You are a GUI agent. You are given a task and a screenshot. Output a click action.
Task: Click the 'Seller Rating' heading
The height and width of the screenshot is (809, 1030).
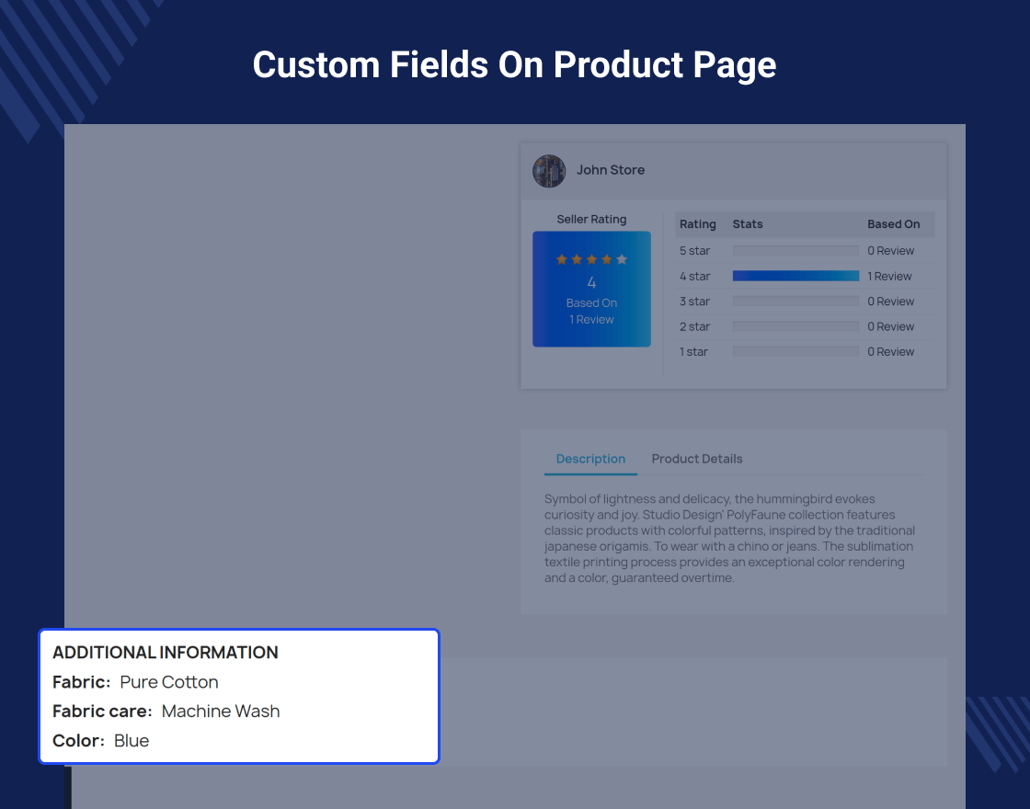pos(592,220)
